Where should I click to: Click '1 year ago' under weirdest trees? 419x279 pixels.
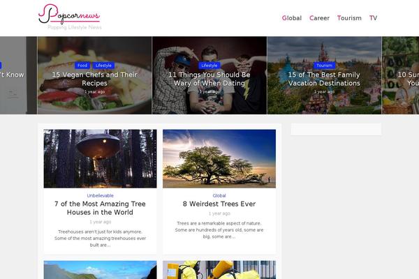click(x=219, y=213)
